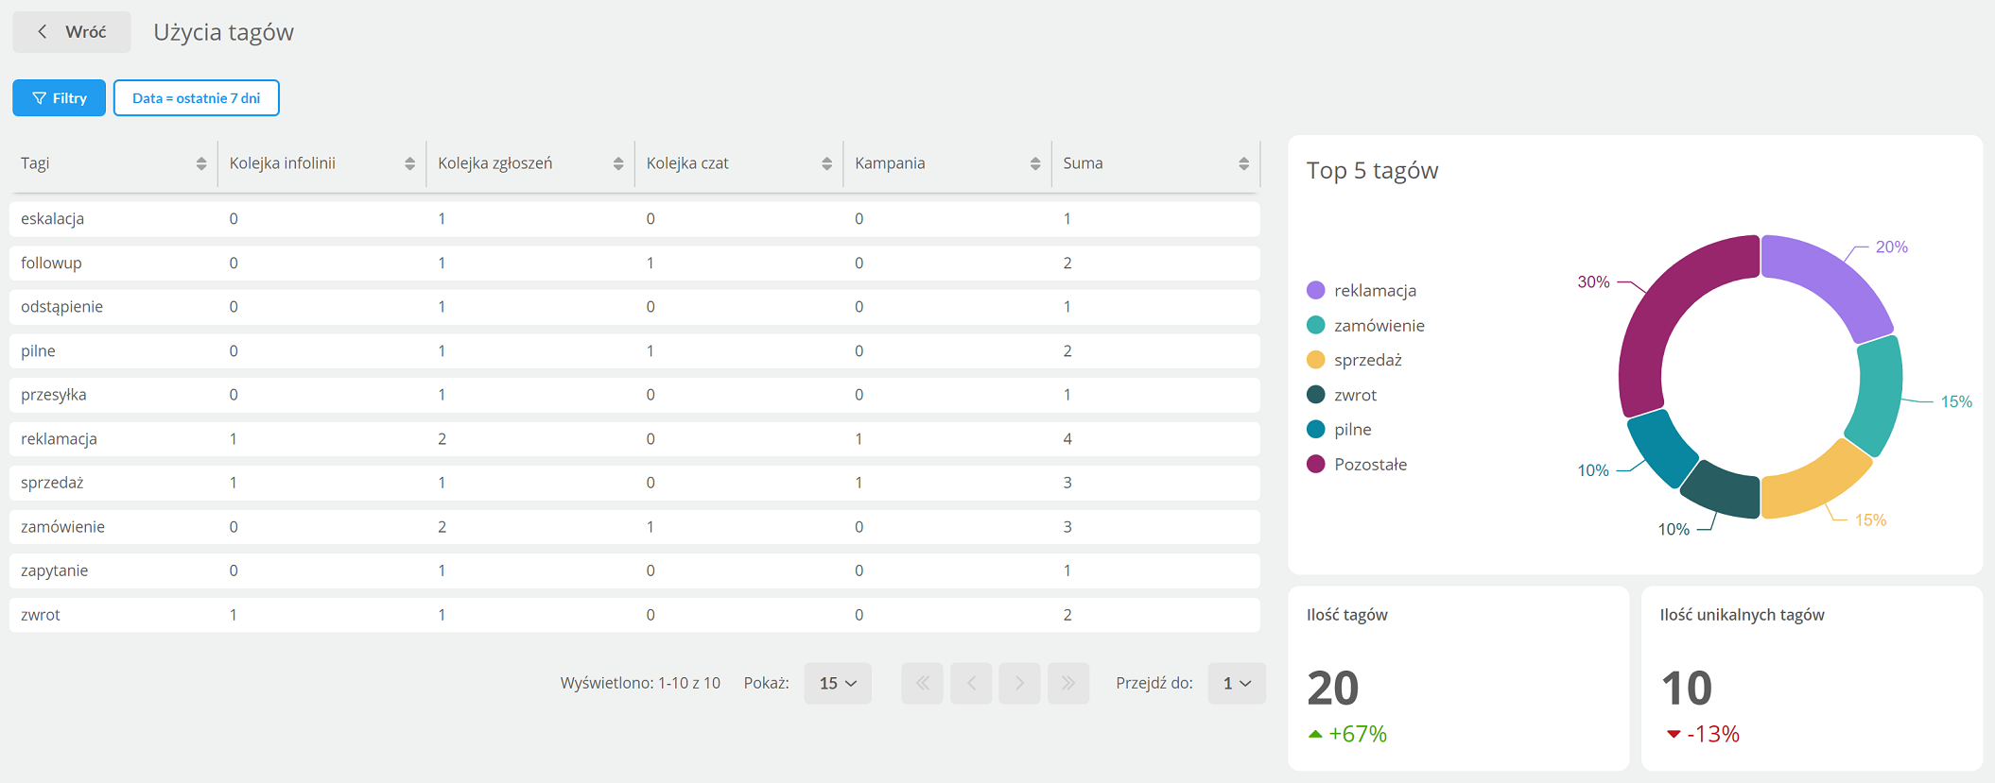Viewport: 1995px width, 783px height.
Task: Click the Kampania column header label
Action: [x=890, y=163]
